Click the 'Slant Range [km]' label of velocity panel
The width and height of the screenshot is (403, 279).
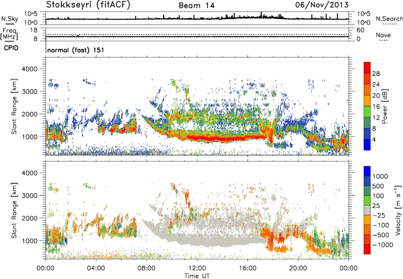15,211
